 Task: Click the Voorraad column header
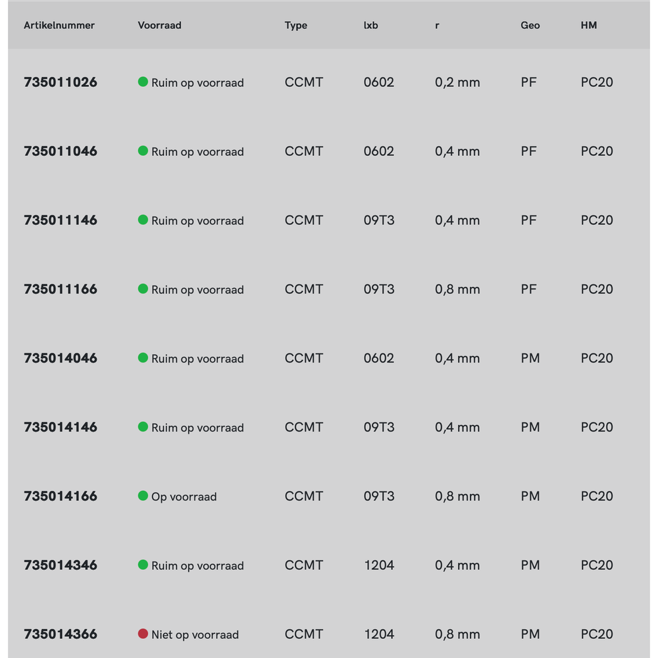pos(159,26)
